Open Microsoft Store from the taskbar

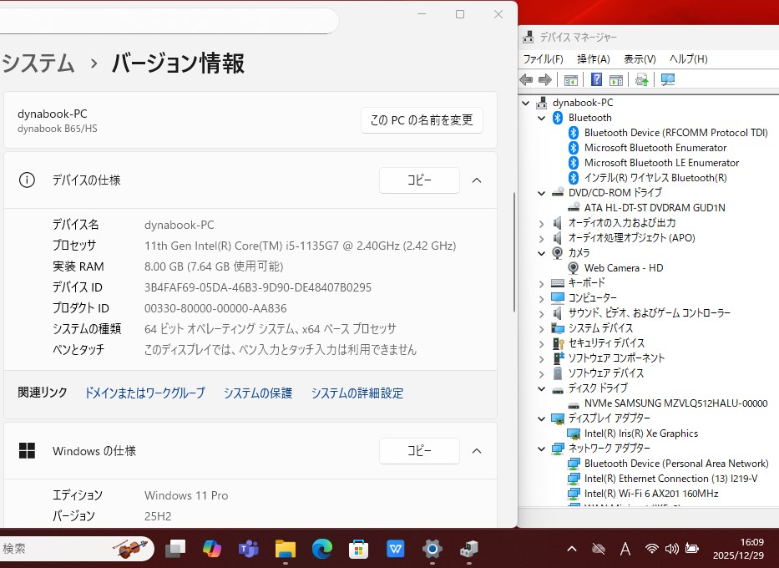[359, 549]
